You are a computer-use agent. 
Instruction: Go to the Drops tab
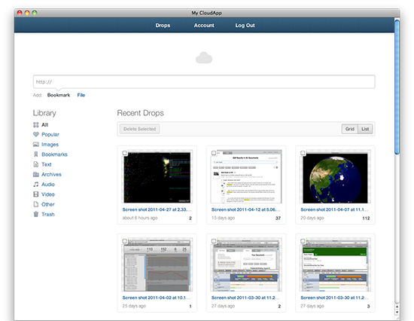163,26
